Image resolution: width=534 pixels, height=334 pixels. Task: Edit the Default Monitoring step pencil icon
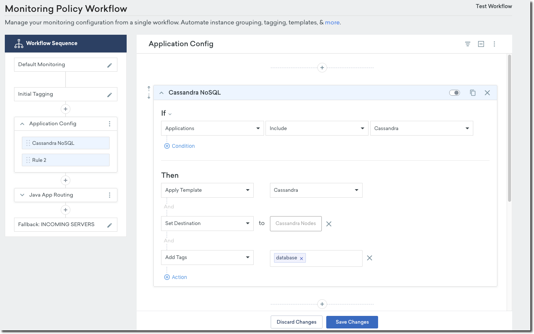[x=110, y=65]
